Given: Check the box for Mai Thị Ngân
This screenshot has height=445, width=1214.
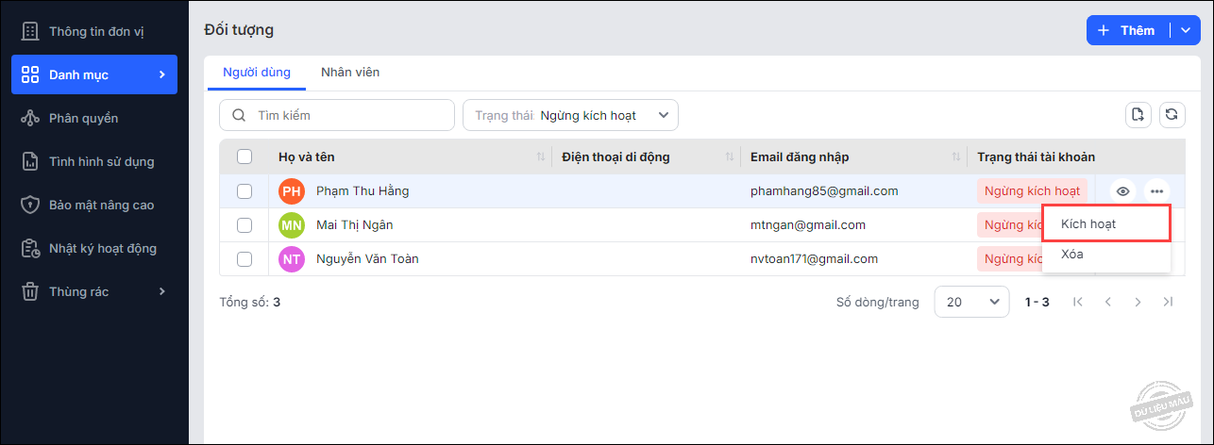Looking at the screenshot, I should click(x=244, y=225).
